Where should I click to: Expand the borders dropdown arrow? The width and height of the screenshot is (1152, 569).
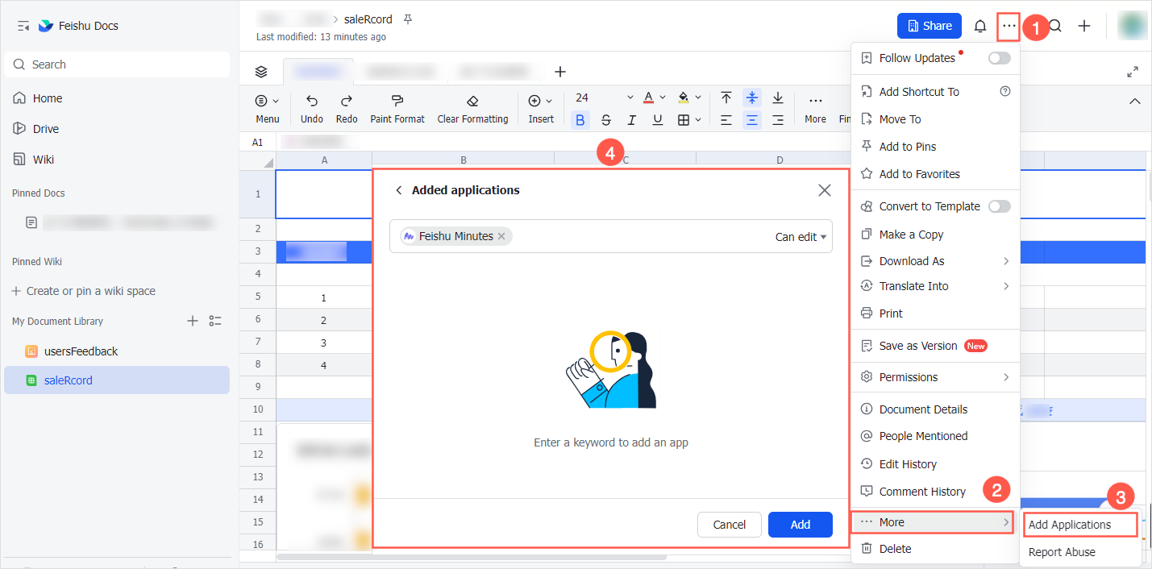[x=698, y=120]
